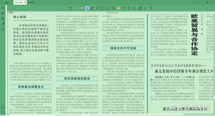
Task: Activate the arrow selection tool
Action: click(87, 8)
